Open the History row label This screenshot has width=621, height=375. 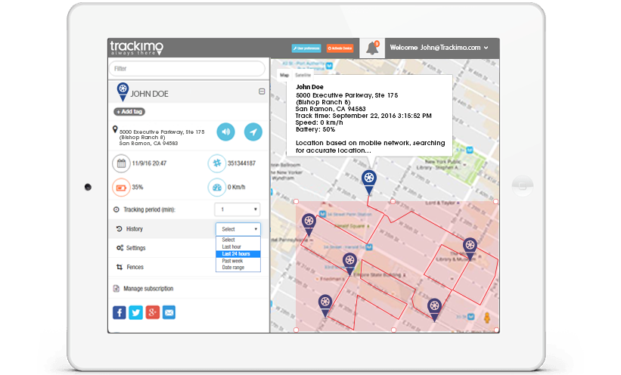134,229
